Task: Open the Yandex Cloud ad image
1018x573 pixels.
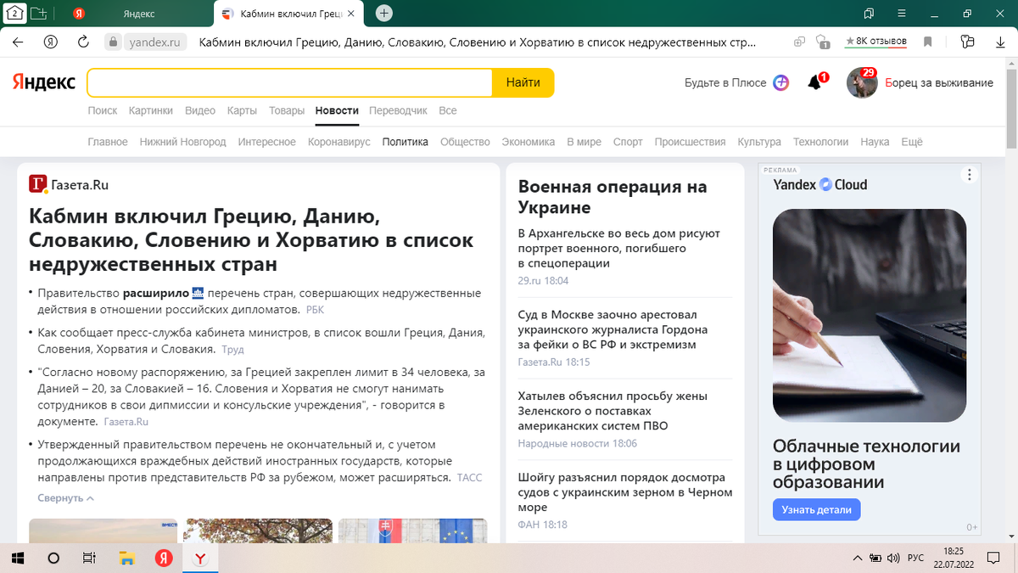Action: click(870, 316)
